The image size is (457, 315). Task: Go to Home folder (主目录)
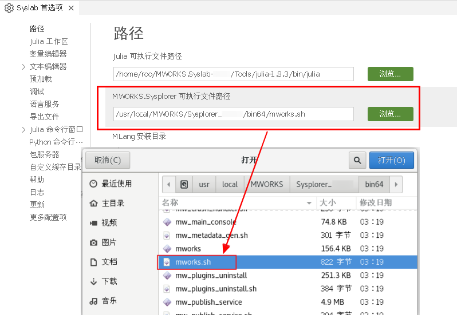pyautogui.click(x=113, y=203)
